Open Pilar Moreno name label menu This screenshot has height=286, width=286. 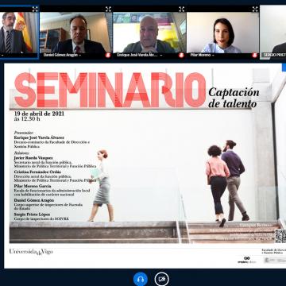tap(202, 55)
